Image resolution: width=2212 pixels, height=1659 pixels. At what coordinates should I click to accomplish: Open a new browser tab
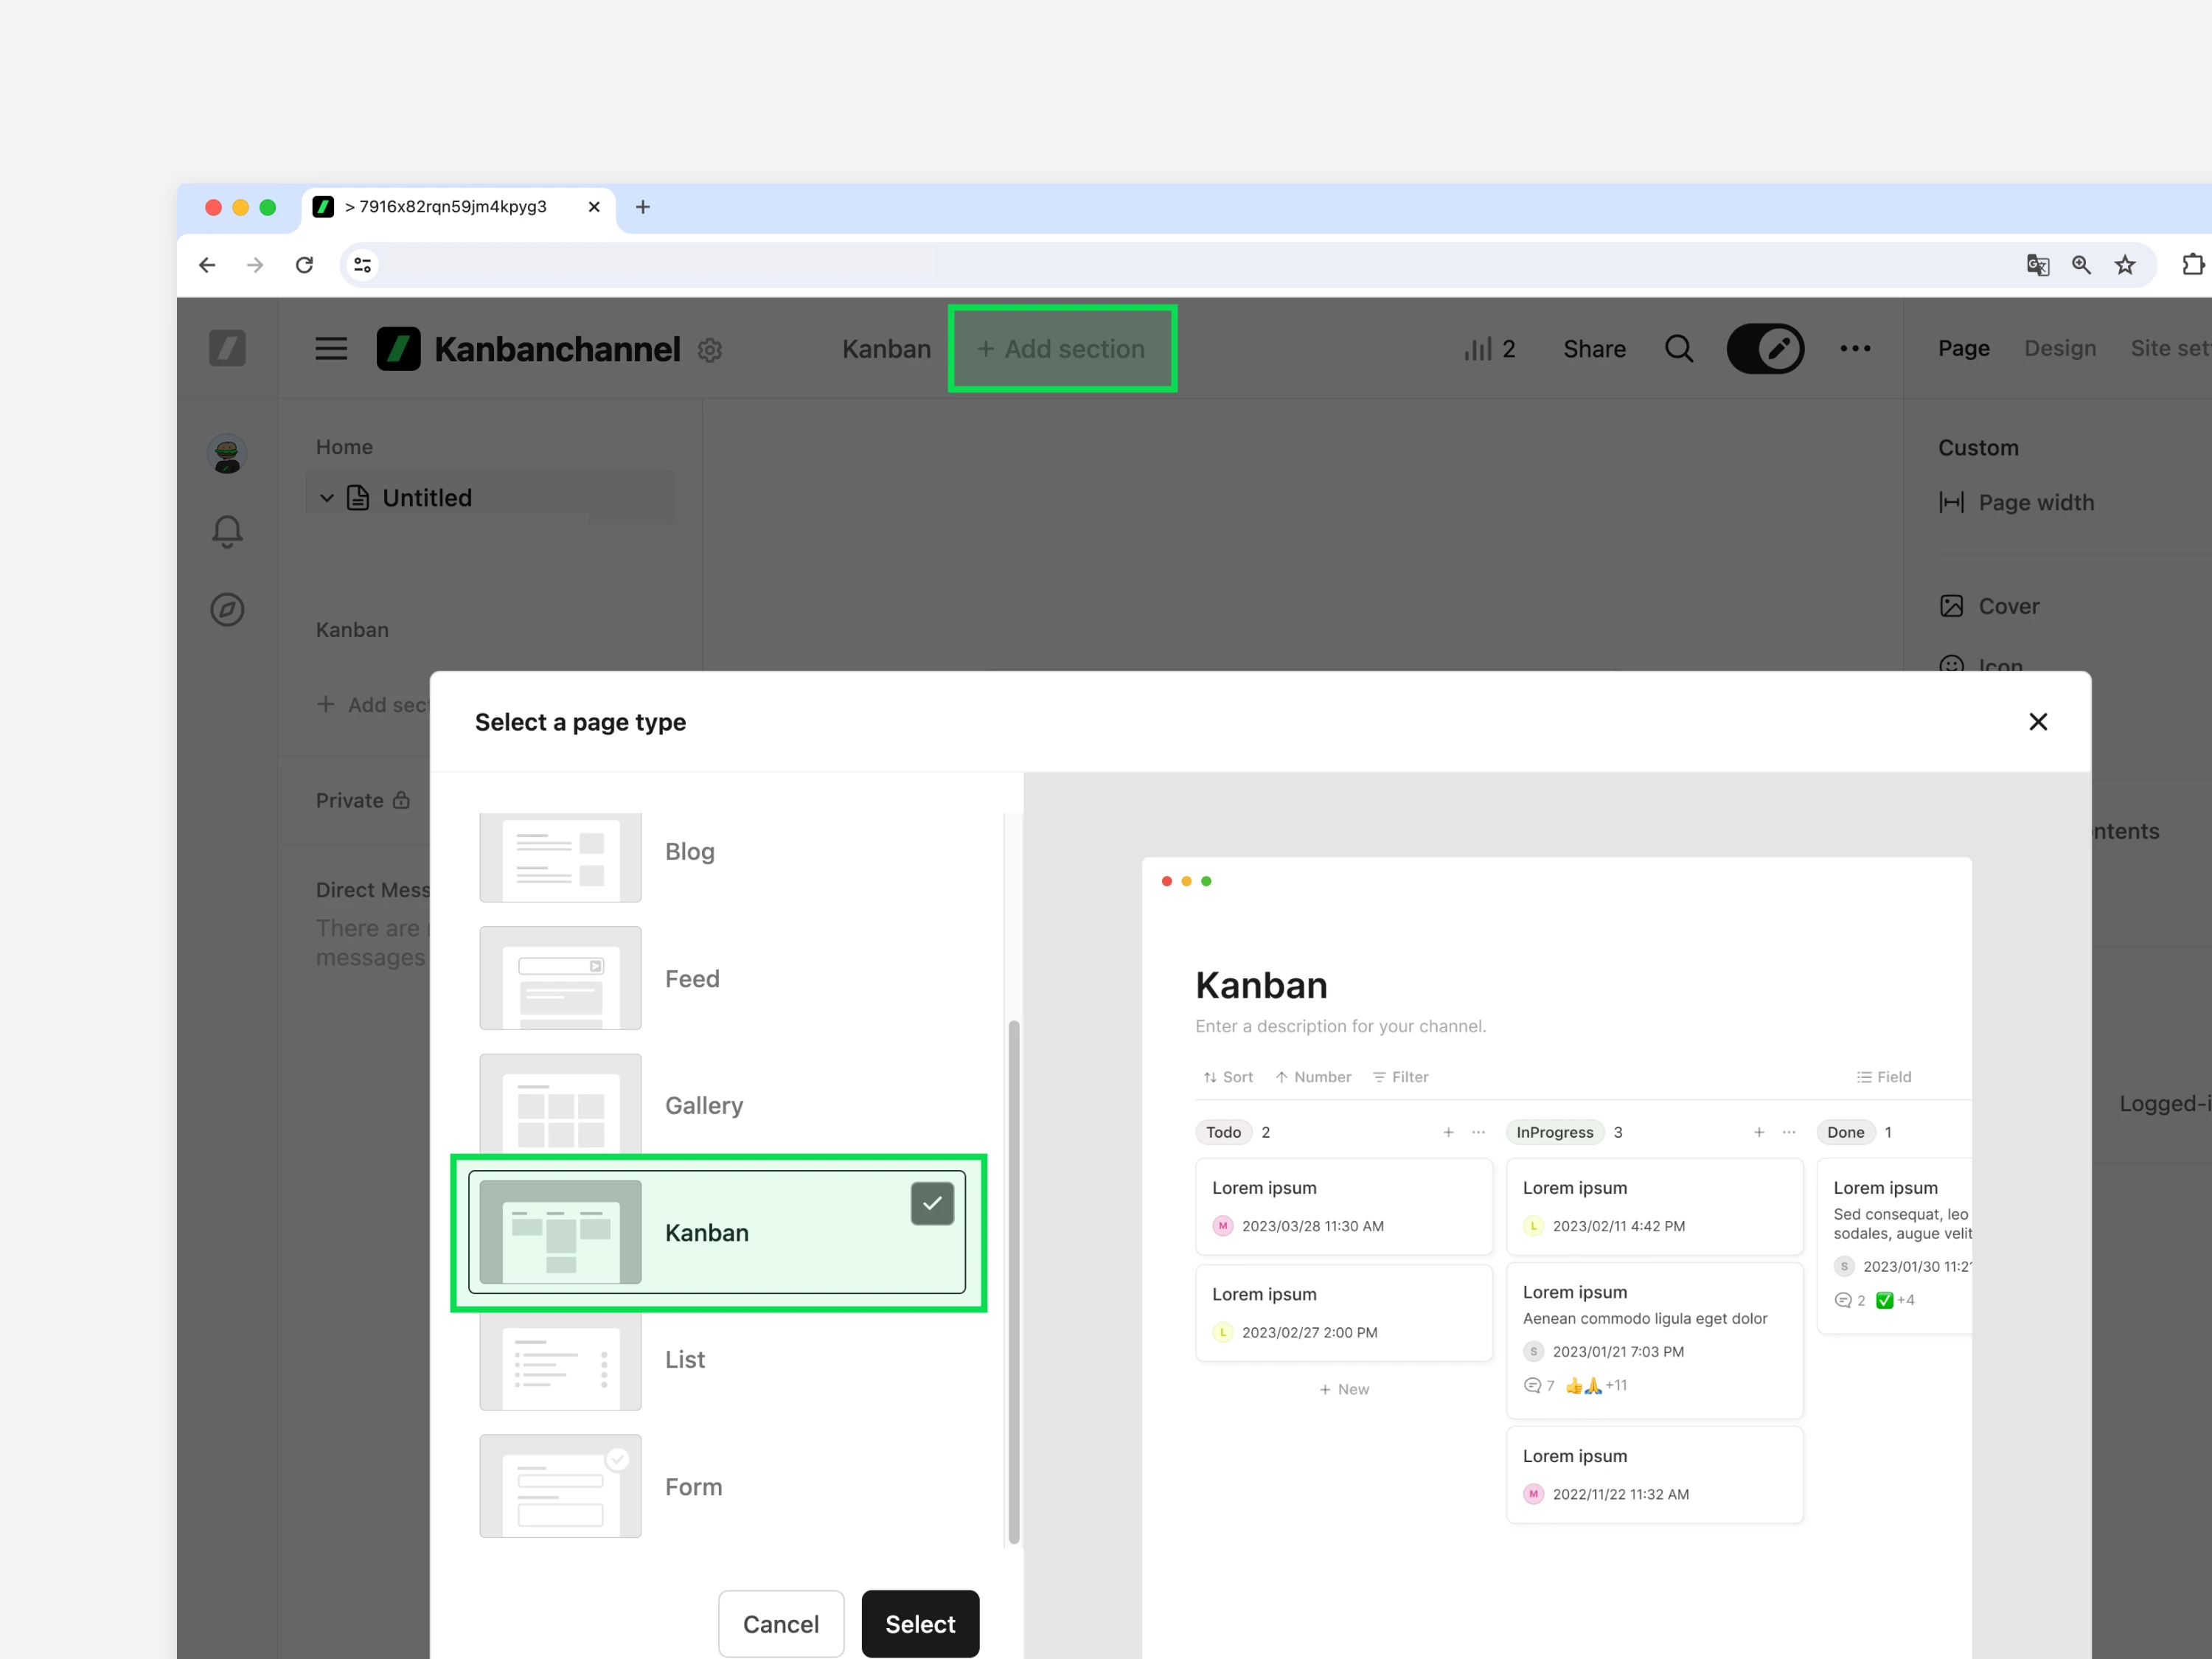pyautogui.click(x=643, y=207)
